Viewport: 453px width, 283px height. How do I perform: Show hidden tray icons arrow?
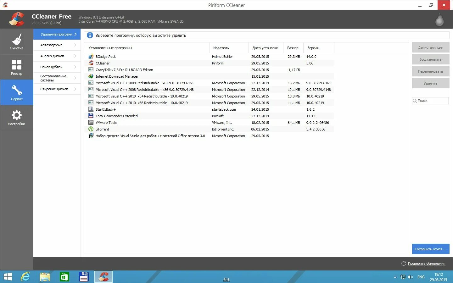coord(395,277)
